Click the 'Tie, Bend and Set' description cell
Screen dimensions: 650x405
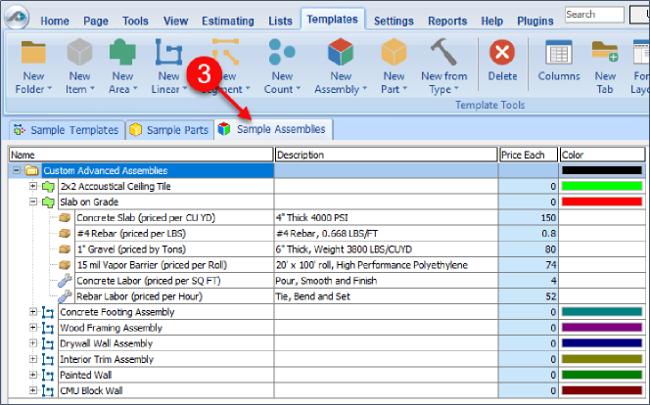[x=386, y=296]
